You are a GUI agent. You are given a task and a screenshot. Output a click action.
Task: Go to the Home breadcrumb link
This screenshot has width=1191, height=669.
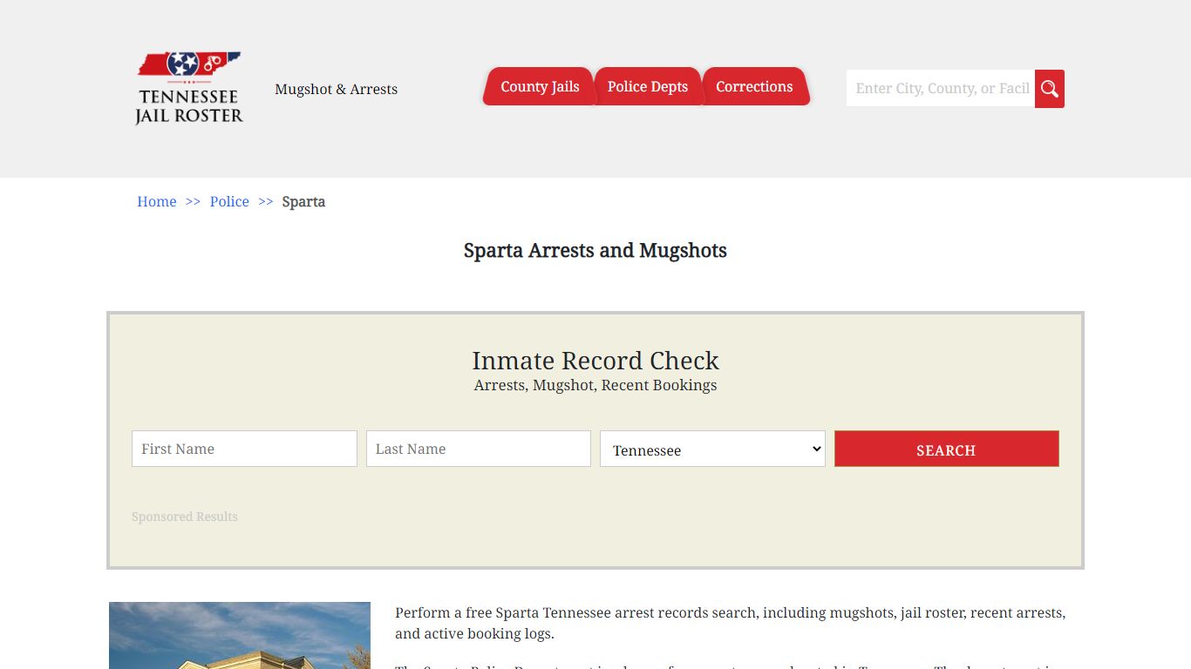click(157, 201)
